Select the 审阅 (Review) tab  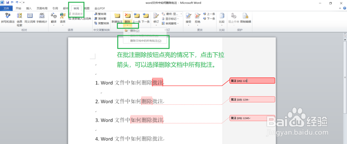click(76, 8)
